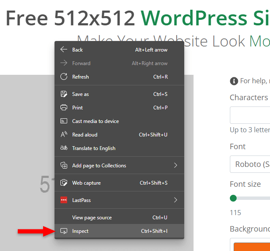Image resolution: width=270 pixels, height=251 pixels.
Task: Click the Back arrow icon
Action: coord(64,49)
